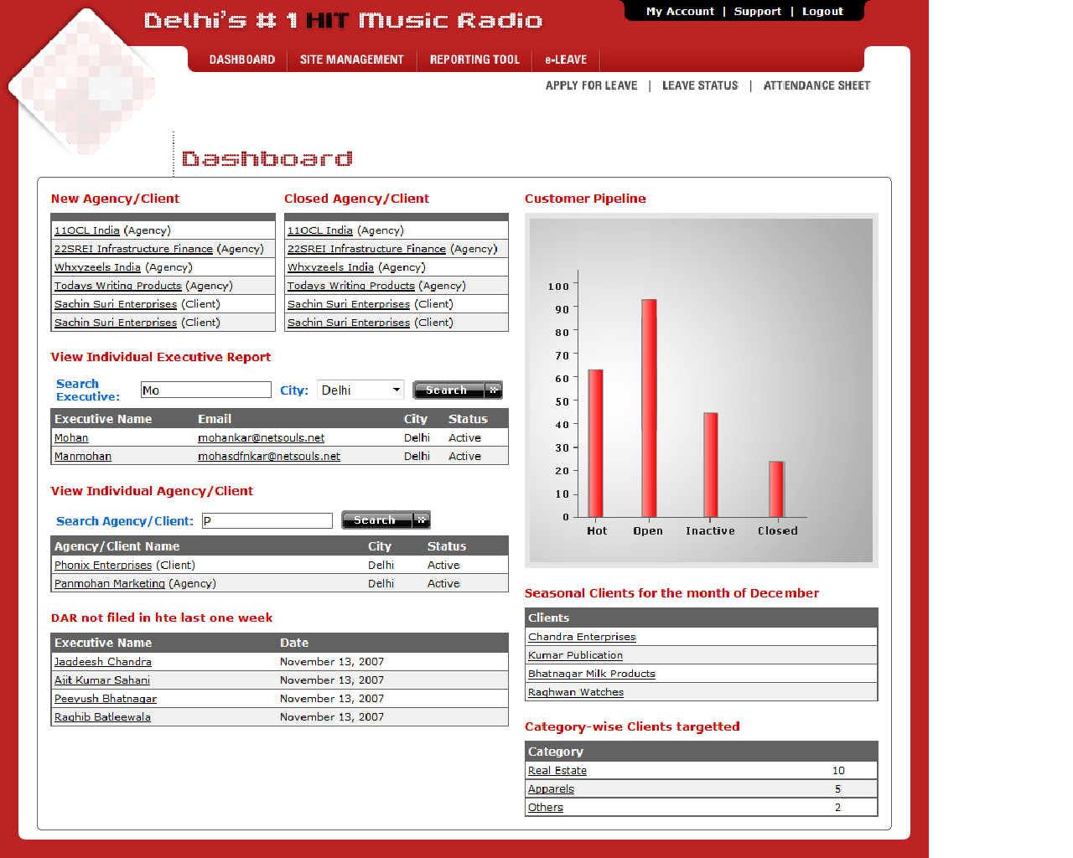The width and height of the screenshot is (1073, 858).
Task: Open Jagdeesh Chandra in DAR list
Action: 103,662
